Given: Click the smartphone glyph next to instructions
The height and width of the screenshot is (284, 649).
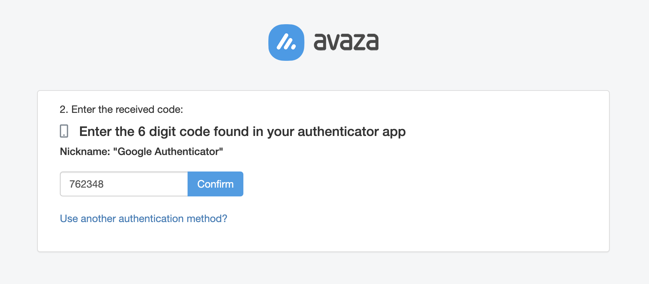Looking at the screenshot, I should coord(64,131).
